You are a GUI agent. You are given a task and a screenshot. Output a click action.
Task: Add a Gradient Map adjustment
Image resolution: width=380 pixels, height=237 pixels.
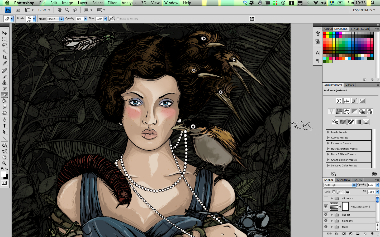click(358, 122)
